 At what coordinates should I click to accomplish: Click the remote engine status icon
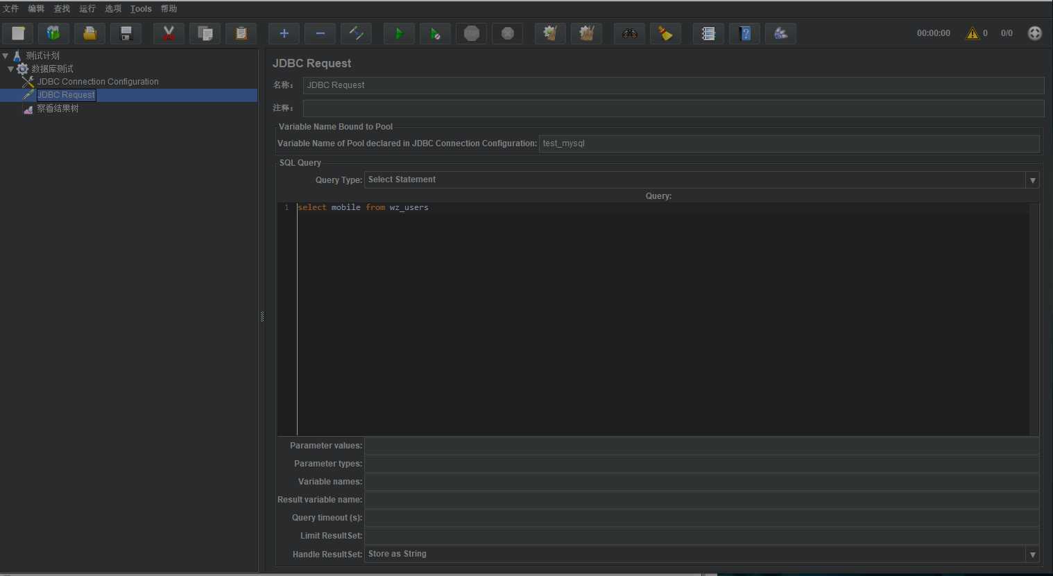point(1034,33)
